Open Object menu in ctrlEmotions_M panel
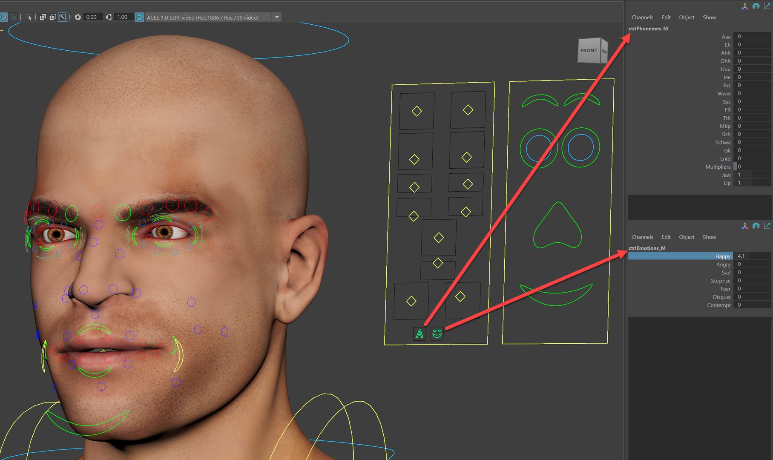 coord(687,237)
